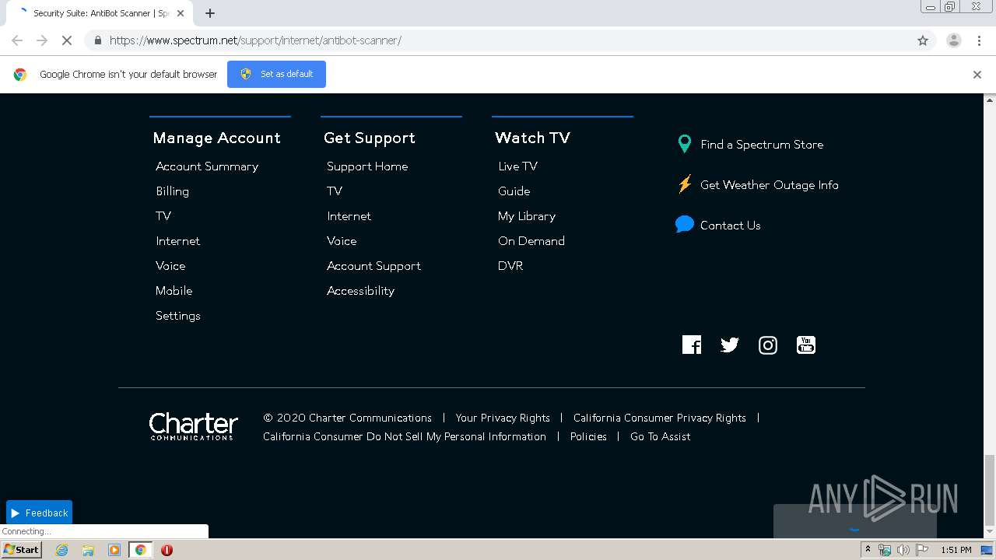Open Internet under Manage Account
Screen dimensions: 996x560
[x=177, y=240]
